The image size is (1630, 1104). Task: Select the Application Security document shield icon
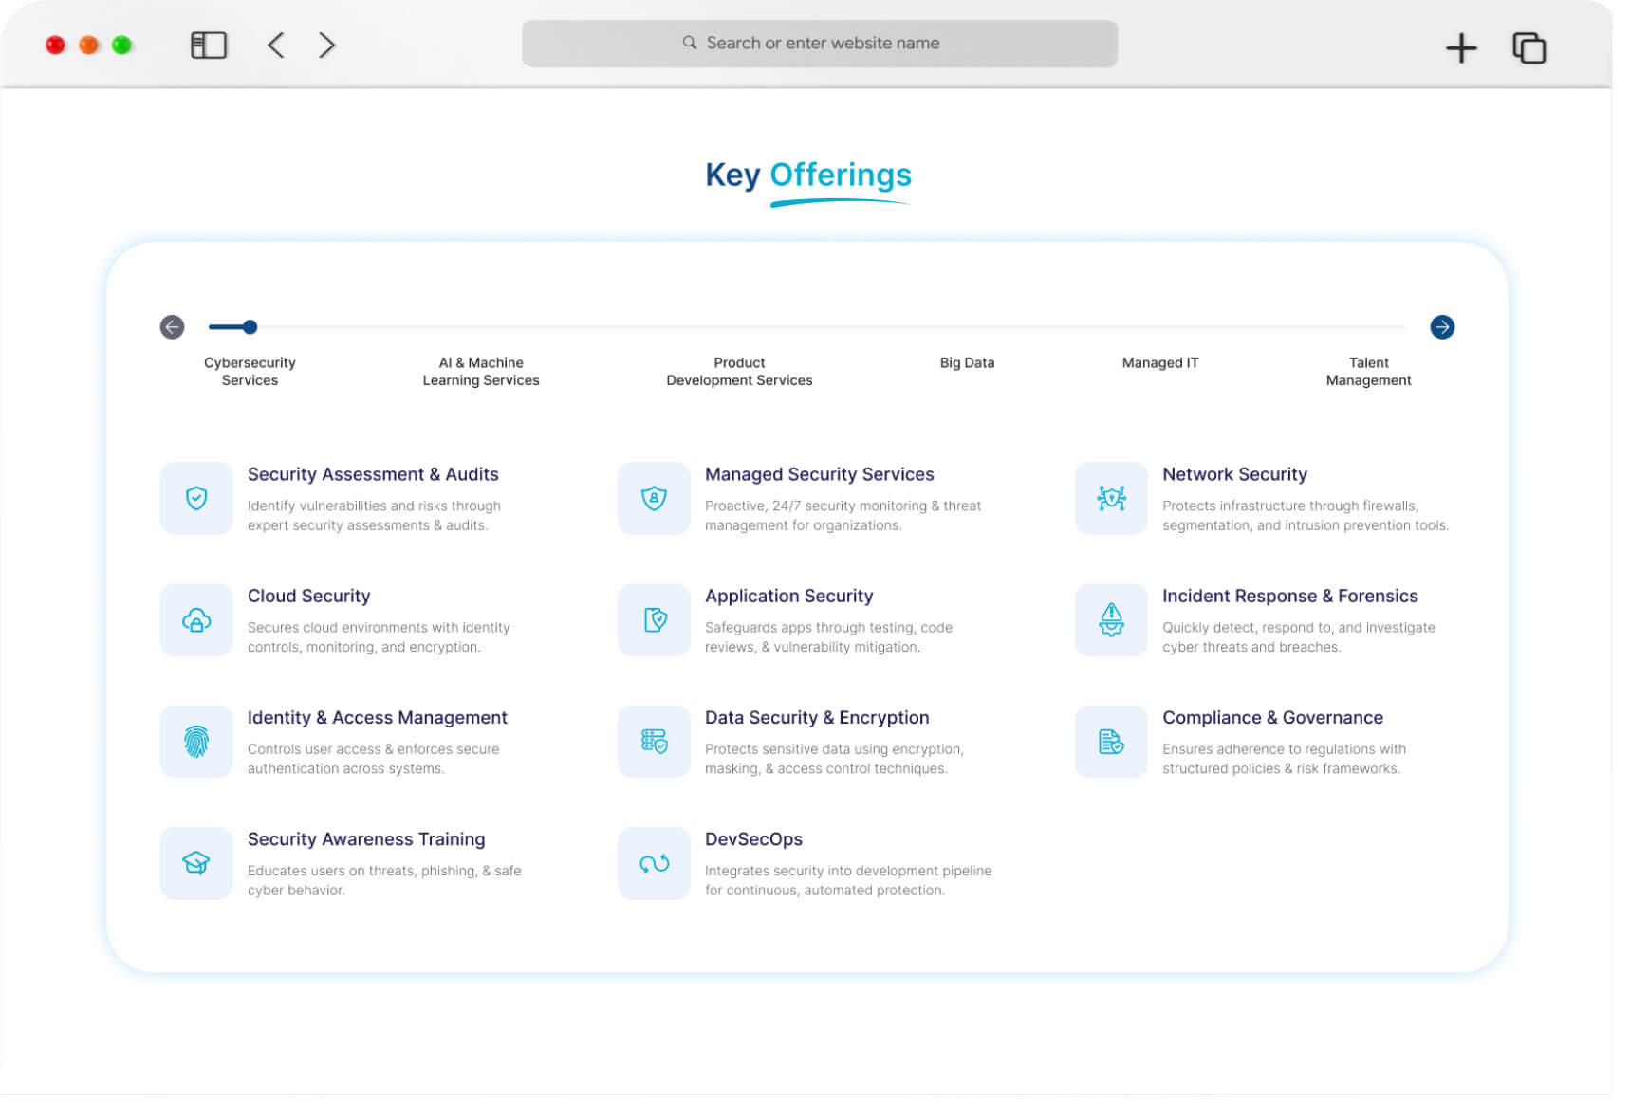[653, 619]
